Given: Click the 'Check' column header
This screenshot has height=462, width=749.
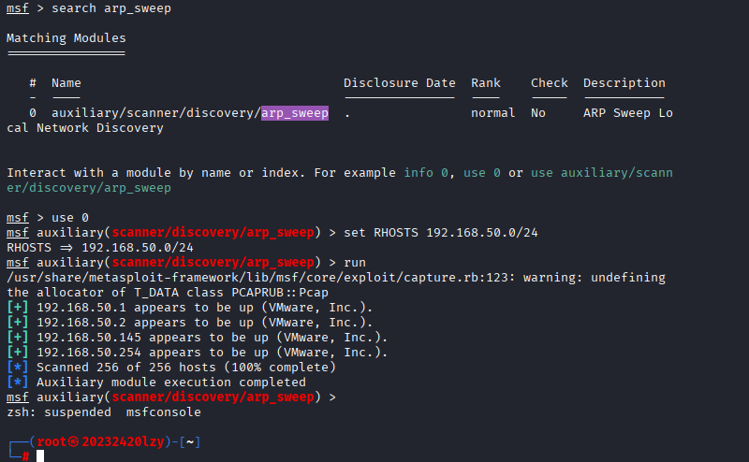Looking at the screenshot, I should pos(550,83).
